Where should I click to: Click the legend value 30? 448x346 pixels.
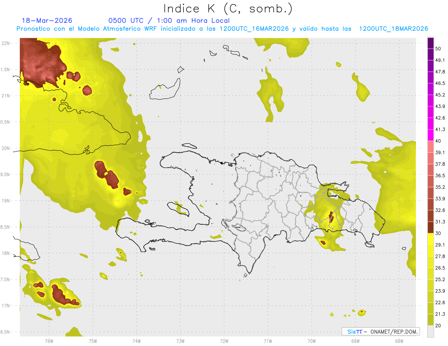438,233
